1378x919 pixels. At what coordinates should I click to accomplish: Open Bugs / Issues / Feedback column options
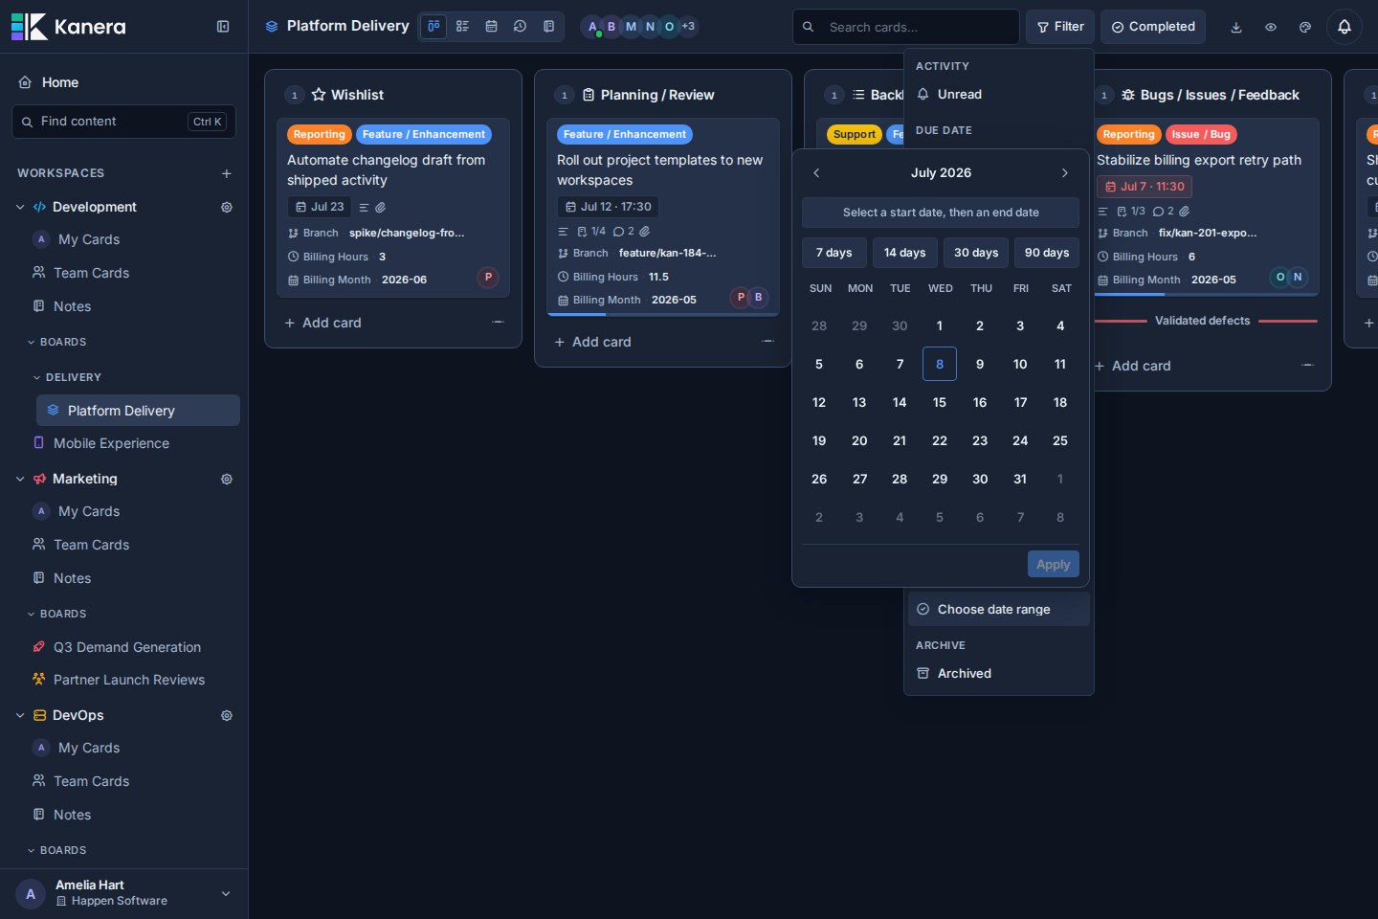[1307, 366]
